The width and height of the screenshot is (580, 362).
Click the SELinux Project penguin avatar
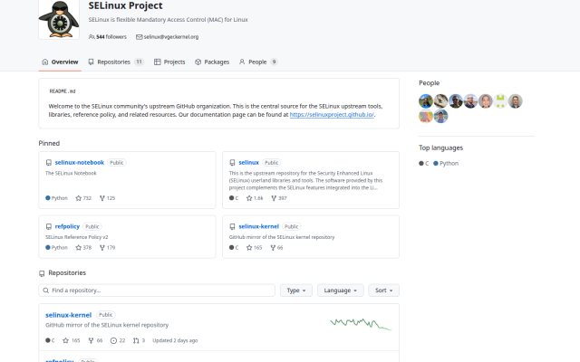point(59,18)
